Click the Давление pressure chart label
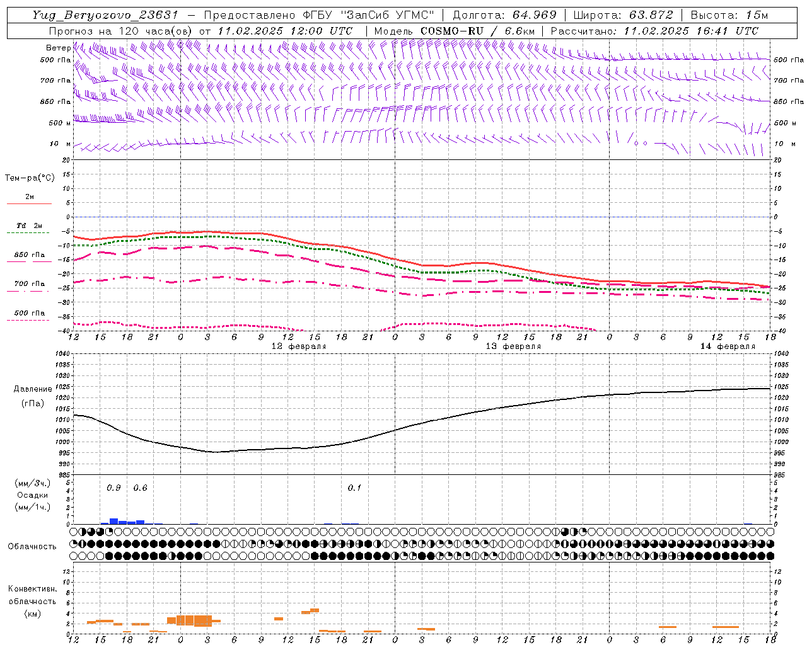Viewport: 807px width, 645px height. [x=32, y=389]
